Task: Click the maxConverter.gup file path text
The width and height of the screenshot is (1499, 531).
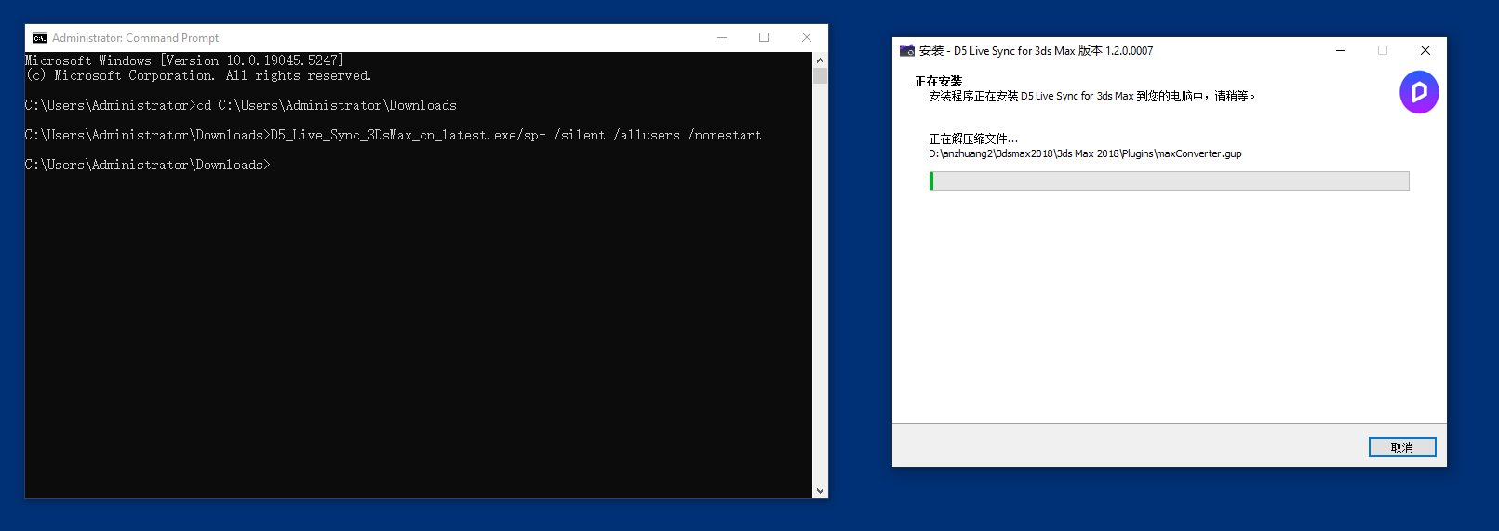Action: [x=1085, y=154]
